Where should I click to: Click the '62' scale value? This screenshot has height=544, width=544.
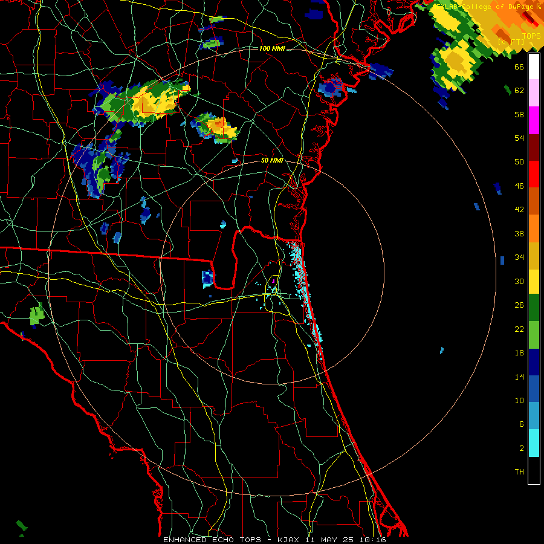[x=519, y=91]
